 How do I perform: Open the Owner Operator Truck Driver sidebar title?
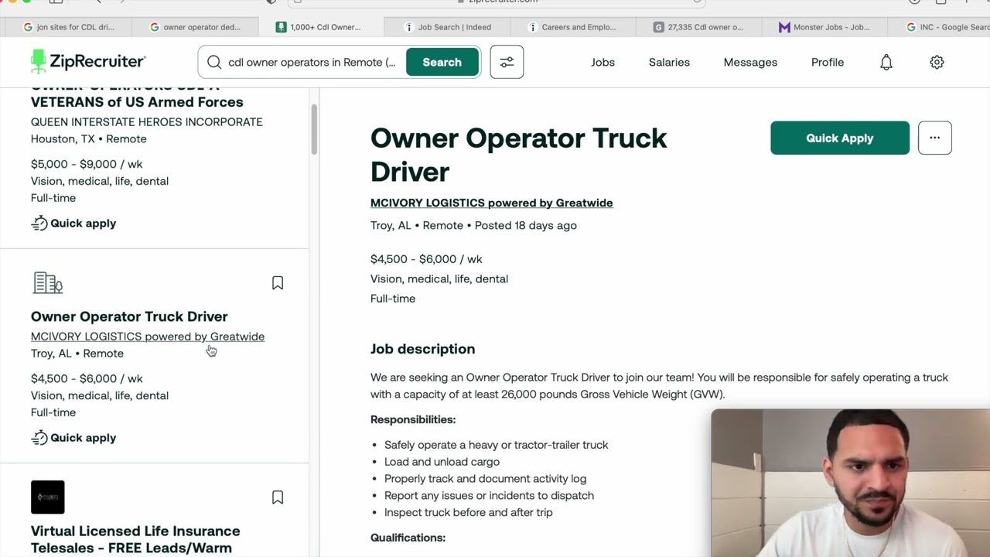129,316
